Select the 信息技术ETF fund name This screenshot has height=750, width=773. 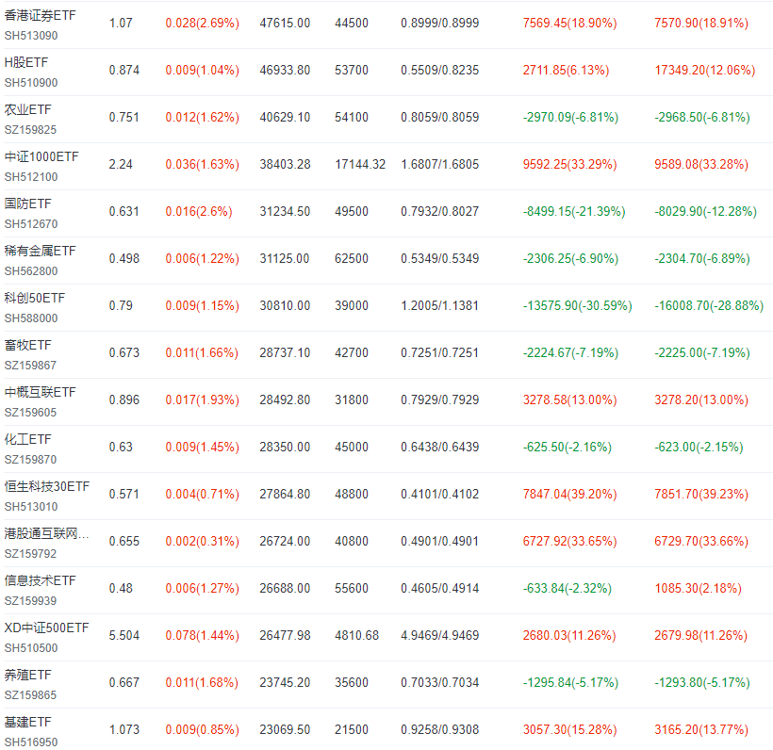40,581
